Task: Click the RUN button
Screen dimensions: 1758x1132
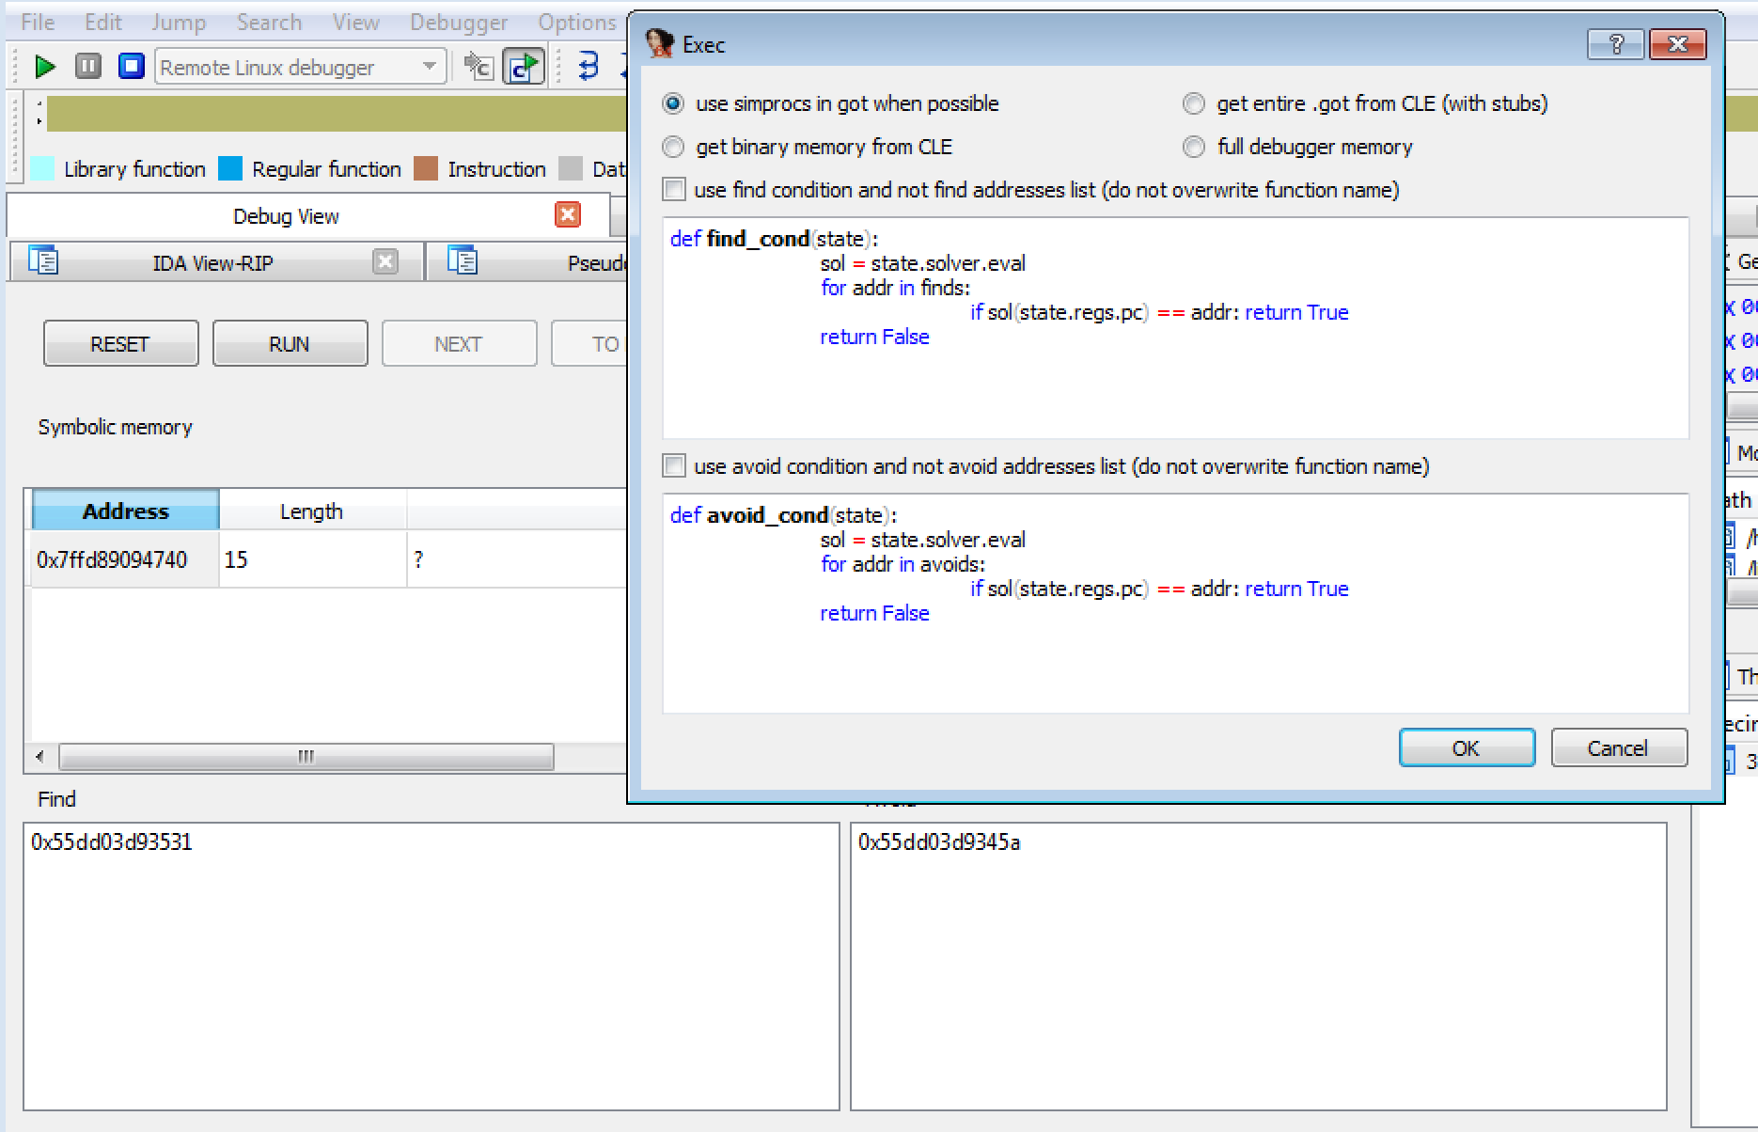Action: click(x=290, y=344)
